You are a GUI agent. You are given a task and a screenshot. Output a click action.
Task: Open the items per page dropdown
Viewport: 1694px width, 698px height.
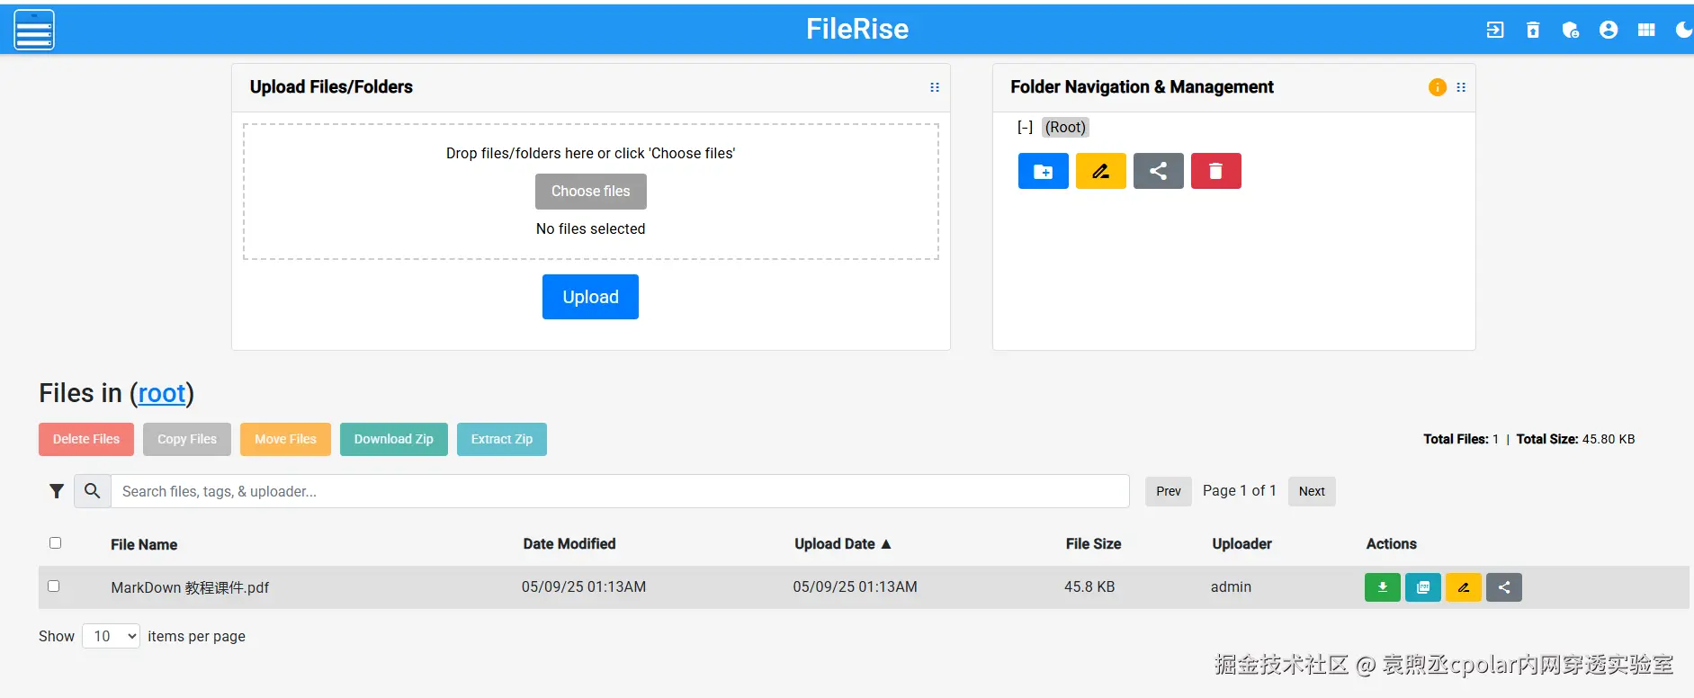click(111, 636)
